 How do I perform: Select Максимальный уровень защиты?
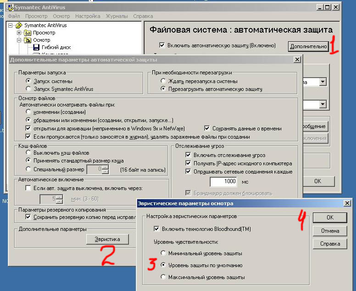click(163, 277)
